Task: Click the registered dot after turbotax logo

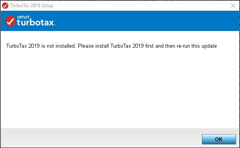Action: [x=55, y=25]
